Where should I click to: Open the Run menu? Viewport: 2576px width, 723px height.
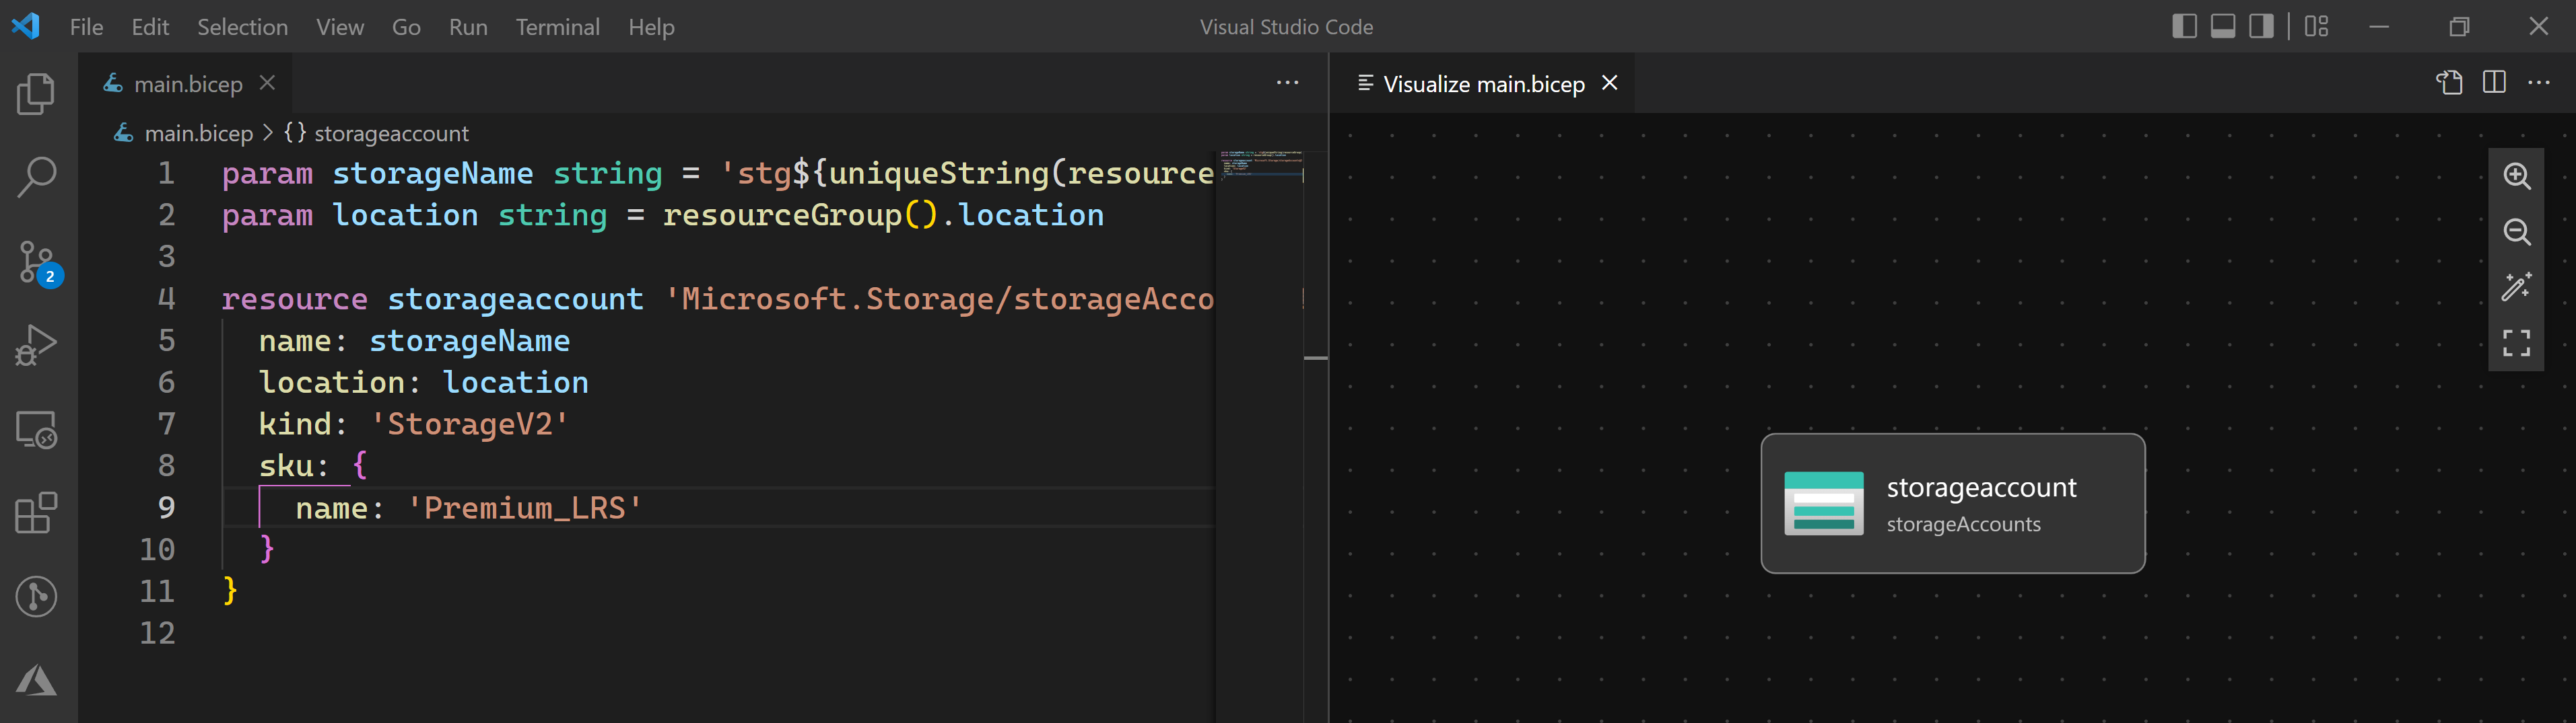click(468, 27)
